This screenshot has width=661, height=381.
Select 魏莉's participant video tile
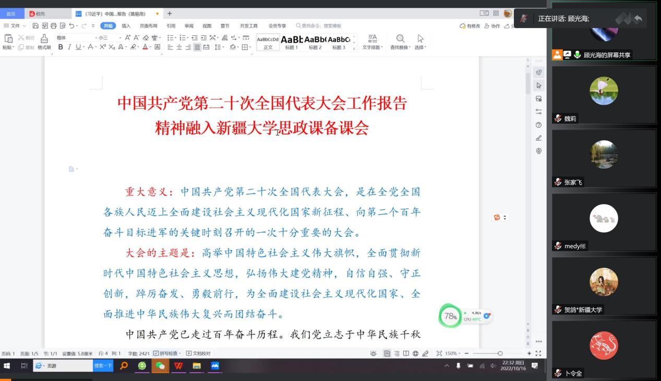click(604, 94)
